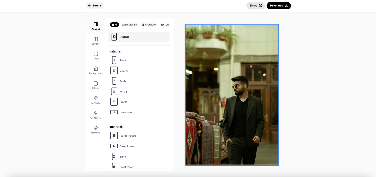This screenshot has height=177, width=376.
Task: Click the Share button
Action: [x=256, y=6]
